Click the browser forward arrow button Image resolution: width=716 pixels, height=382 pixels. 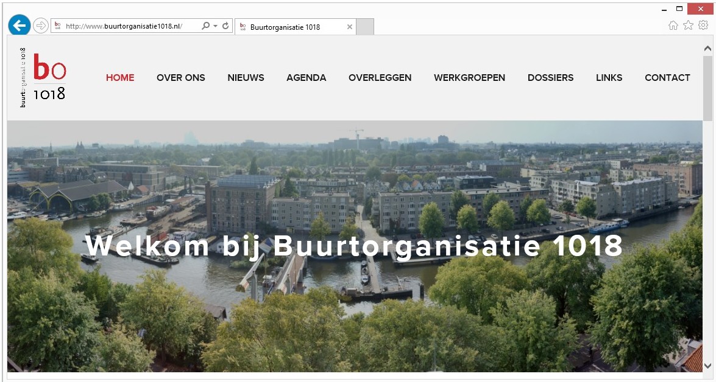(x=41, y=26)
